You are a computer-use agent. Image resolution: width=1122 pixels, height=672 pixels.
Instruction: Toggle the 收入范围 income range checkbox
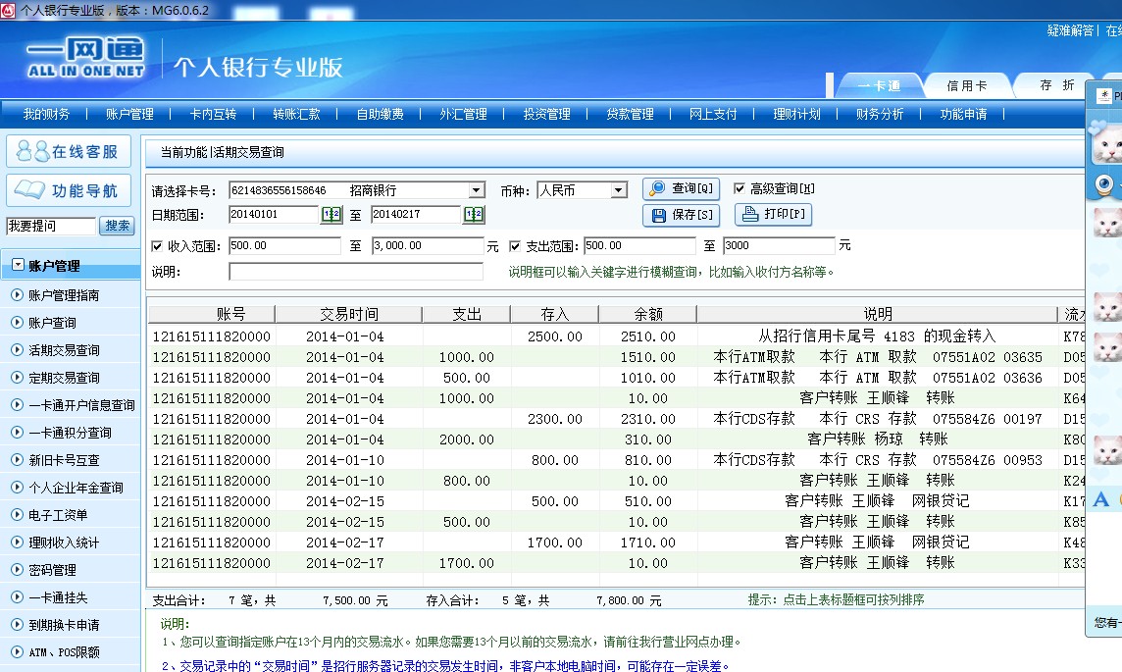(158, 246)
